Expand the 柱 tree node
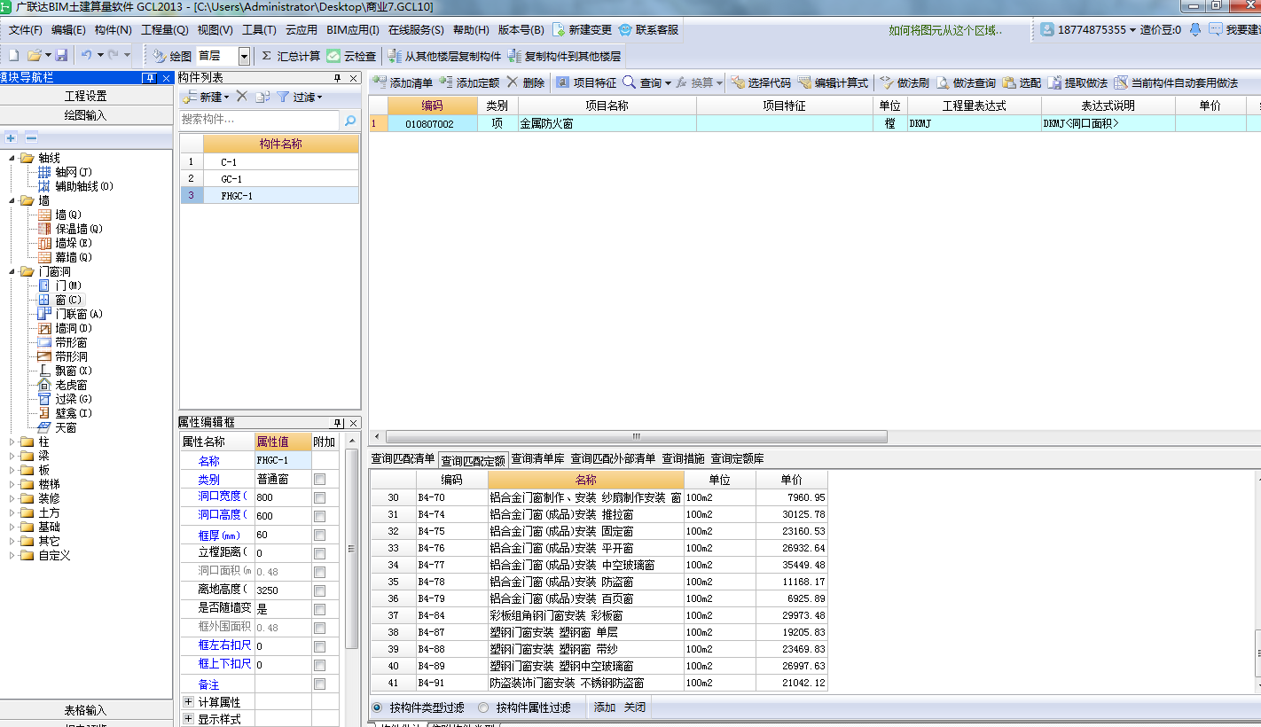 tap(12, 442)
